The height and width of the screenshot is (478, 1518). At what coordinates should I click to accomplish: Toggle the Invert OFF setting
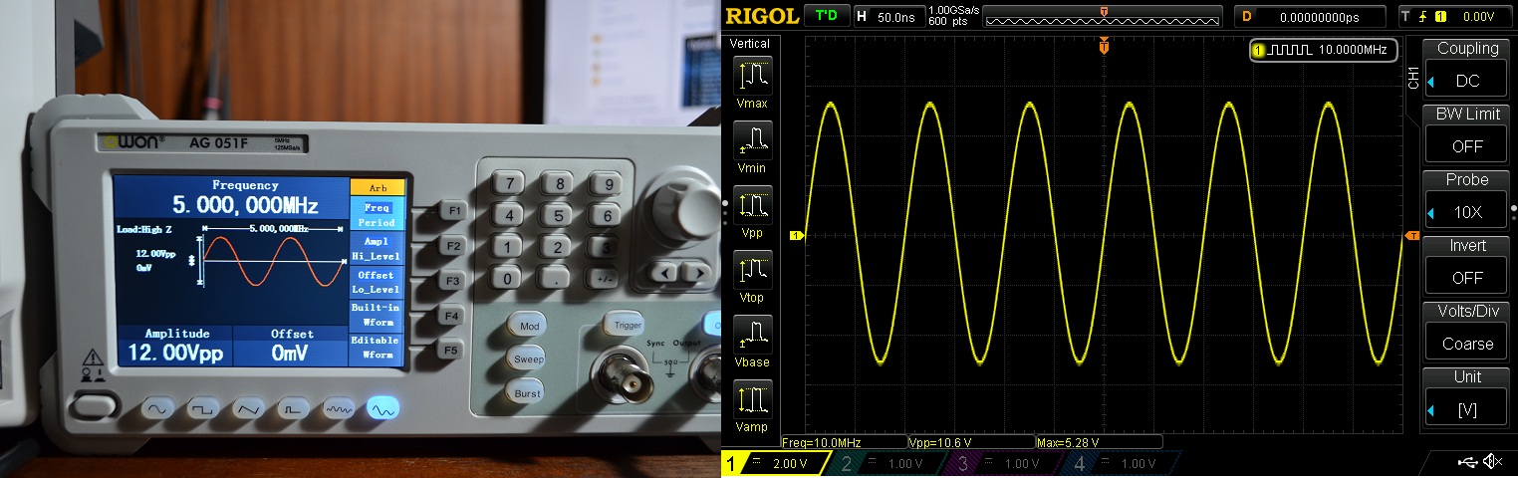pos(1467,277)
